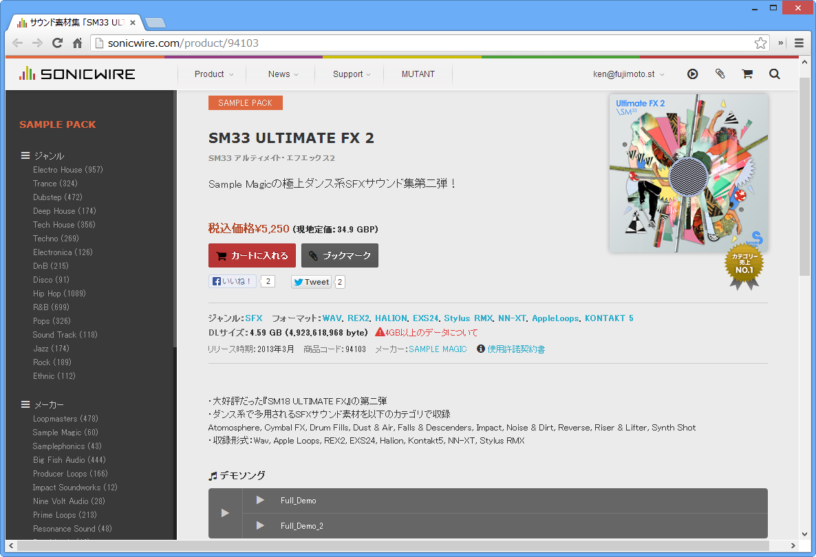This screenshot has height=557, width=816.
Task: Open the MUTANT menu item
Action: (418, 74)
